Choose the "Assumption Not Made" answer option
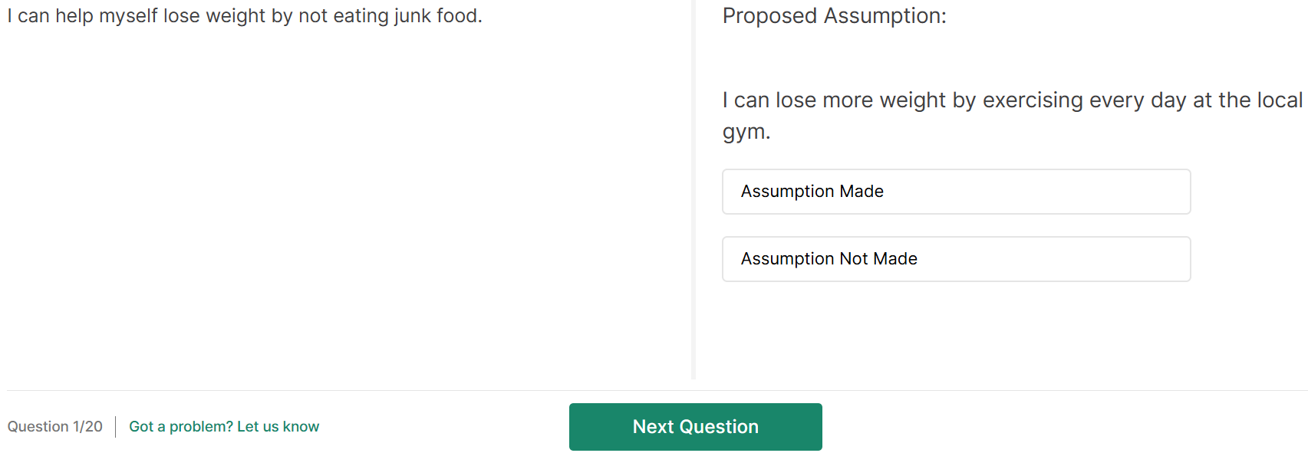Image resolution: width=1308 pixels, height=453 pixels. pos(956,259)
